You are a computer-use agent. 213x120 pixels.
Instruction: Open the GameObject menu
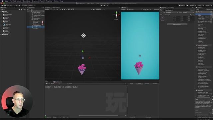27,1
